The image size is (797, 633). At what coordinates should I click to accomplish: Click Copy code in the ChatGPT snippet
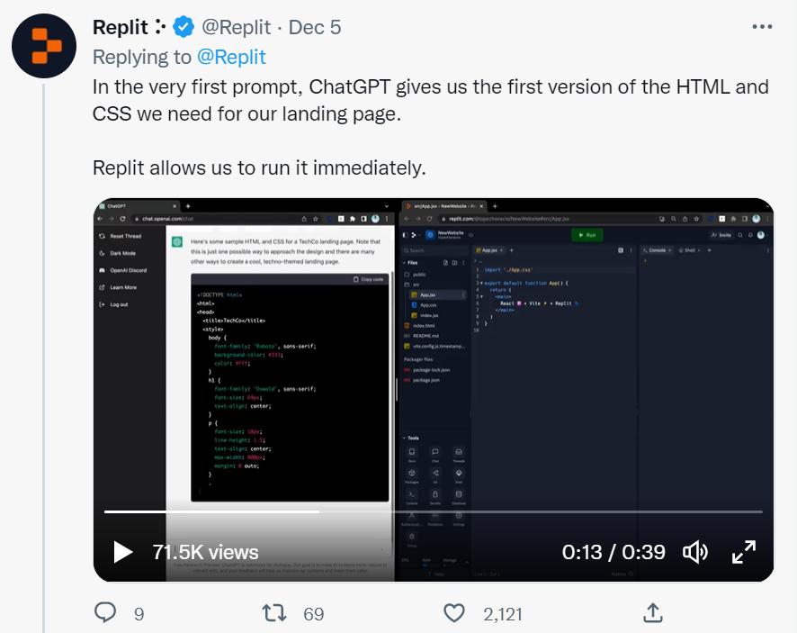[x=369, y=279]
